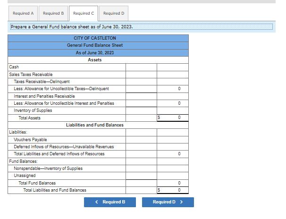Click Total Liabilities and Fund Balances value
This screenshot has height=219, width=286.
click(173, 190)
